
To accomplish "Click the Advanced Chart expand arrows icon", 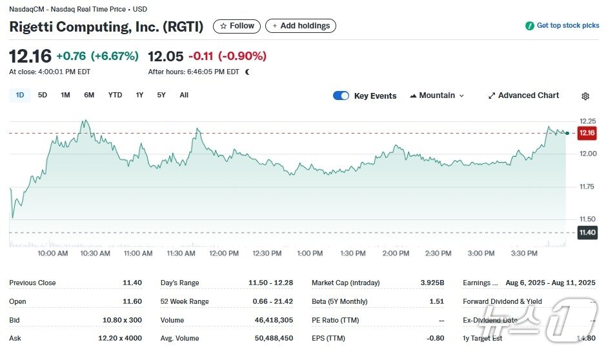I will pos(492,95).
